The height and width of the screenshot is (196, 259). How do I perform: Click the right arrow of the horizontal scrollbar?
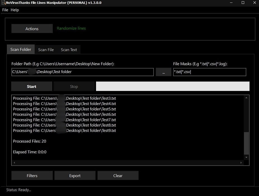pos(241,162)
